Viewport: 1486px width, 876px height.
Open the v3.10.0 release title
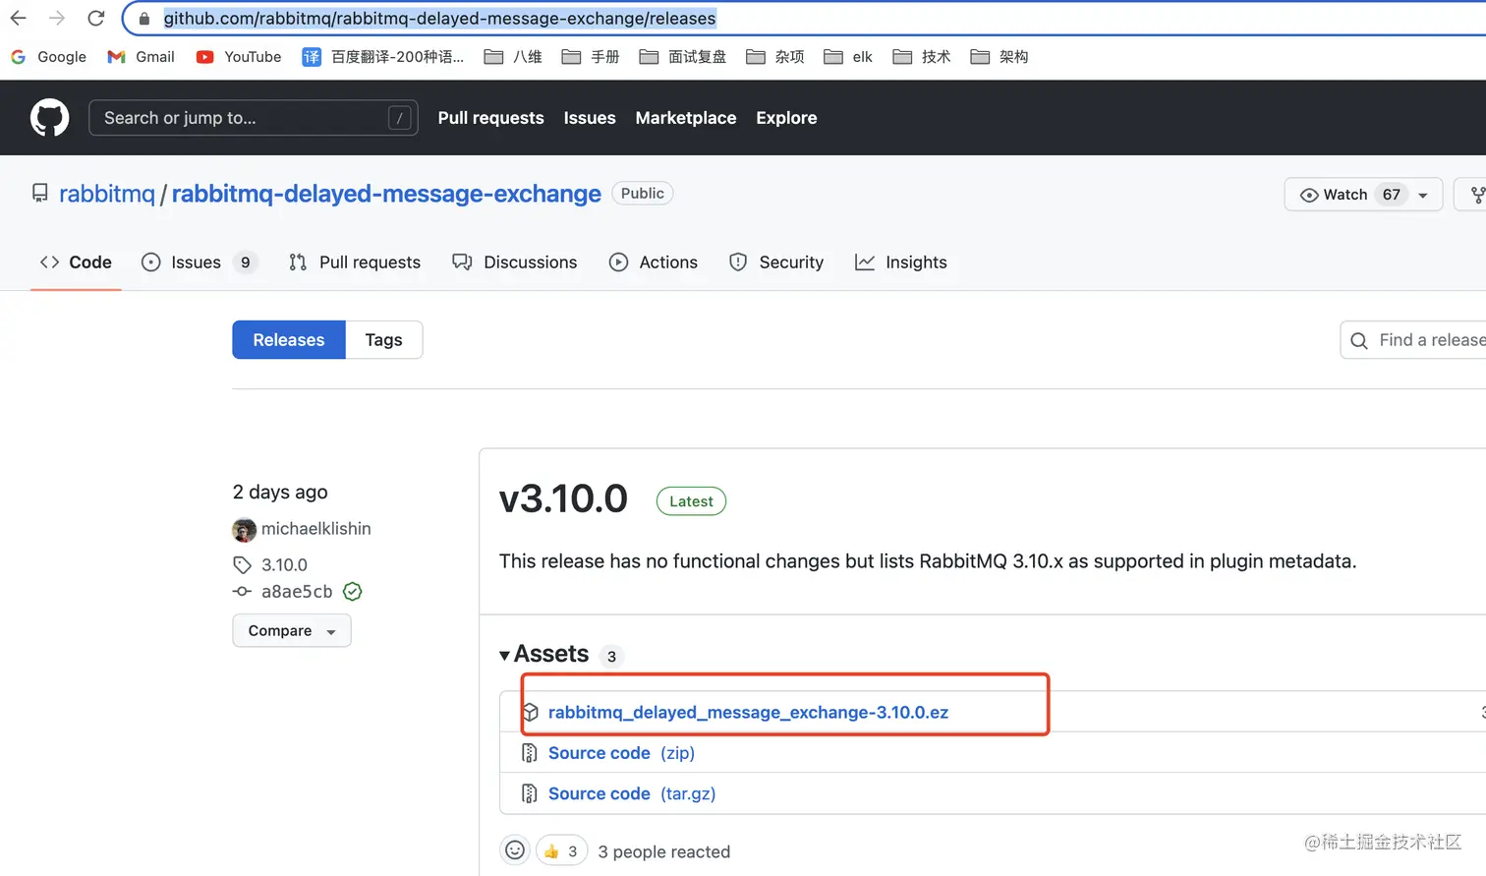[563, 499]
